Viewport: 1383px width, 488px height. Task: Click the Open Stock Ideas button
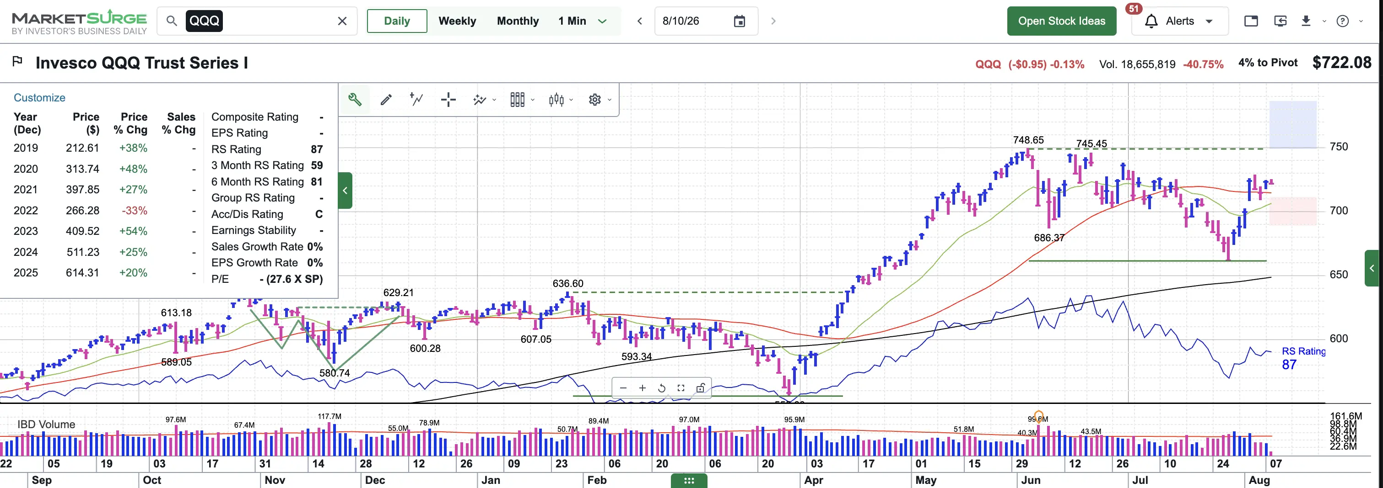pos(1061,21)
